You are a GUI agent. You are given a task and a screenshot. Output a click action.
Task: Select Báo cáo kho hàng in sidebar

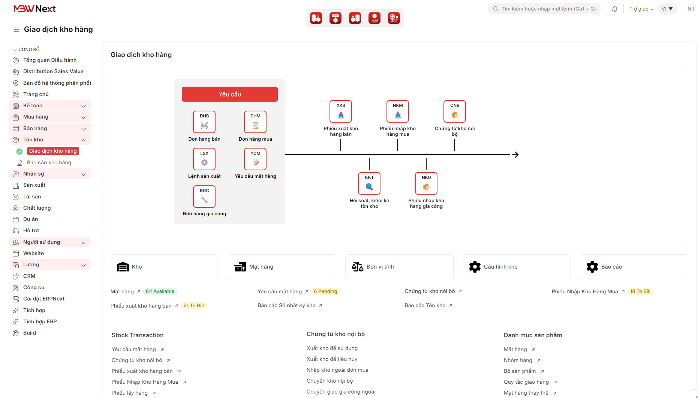point(49,163)
